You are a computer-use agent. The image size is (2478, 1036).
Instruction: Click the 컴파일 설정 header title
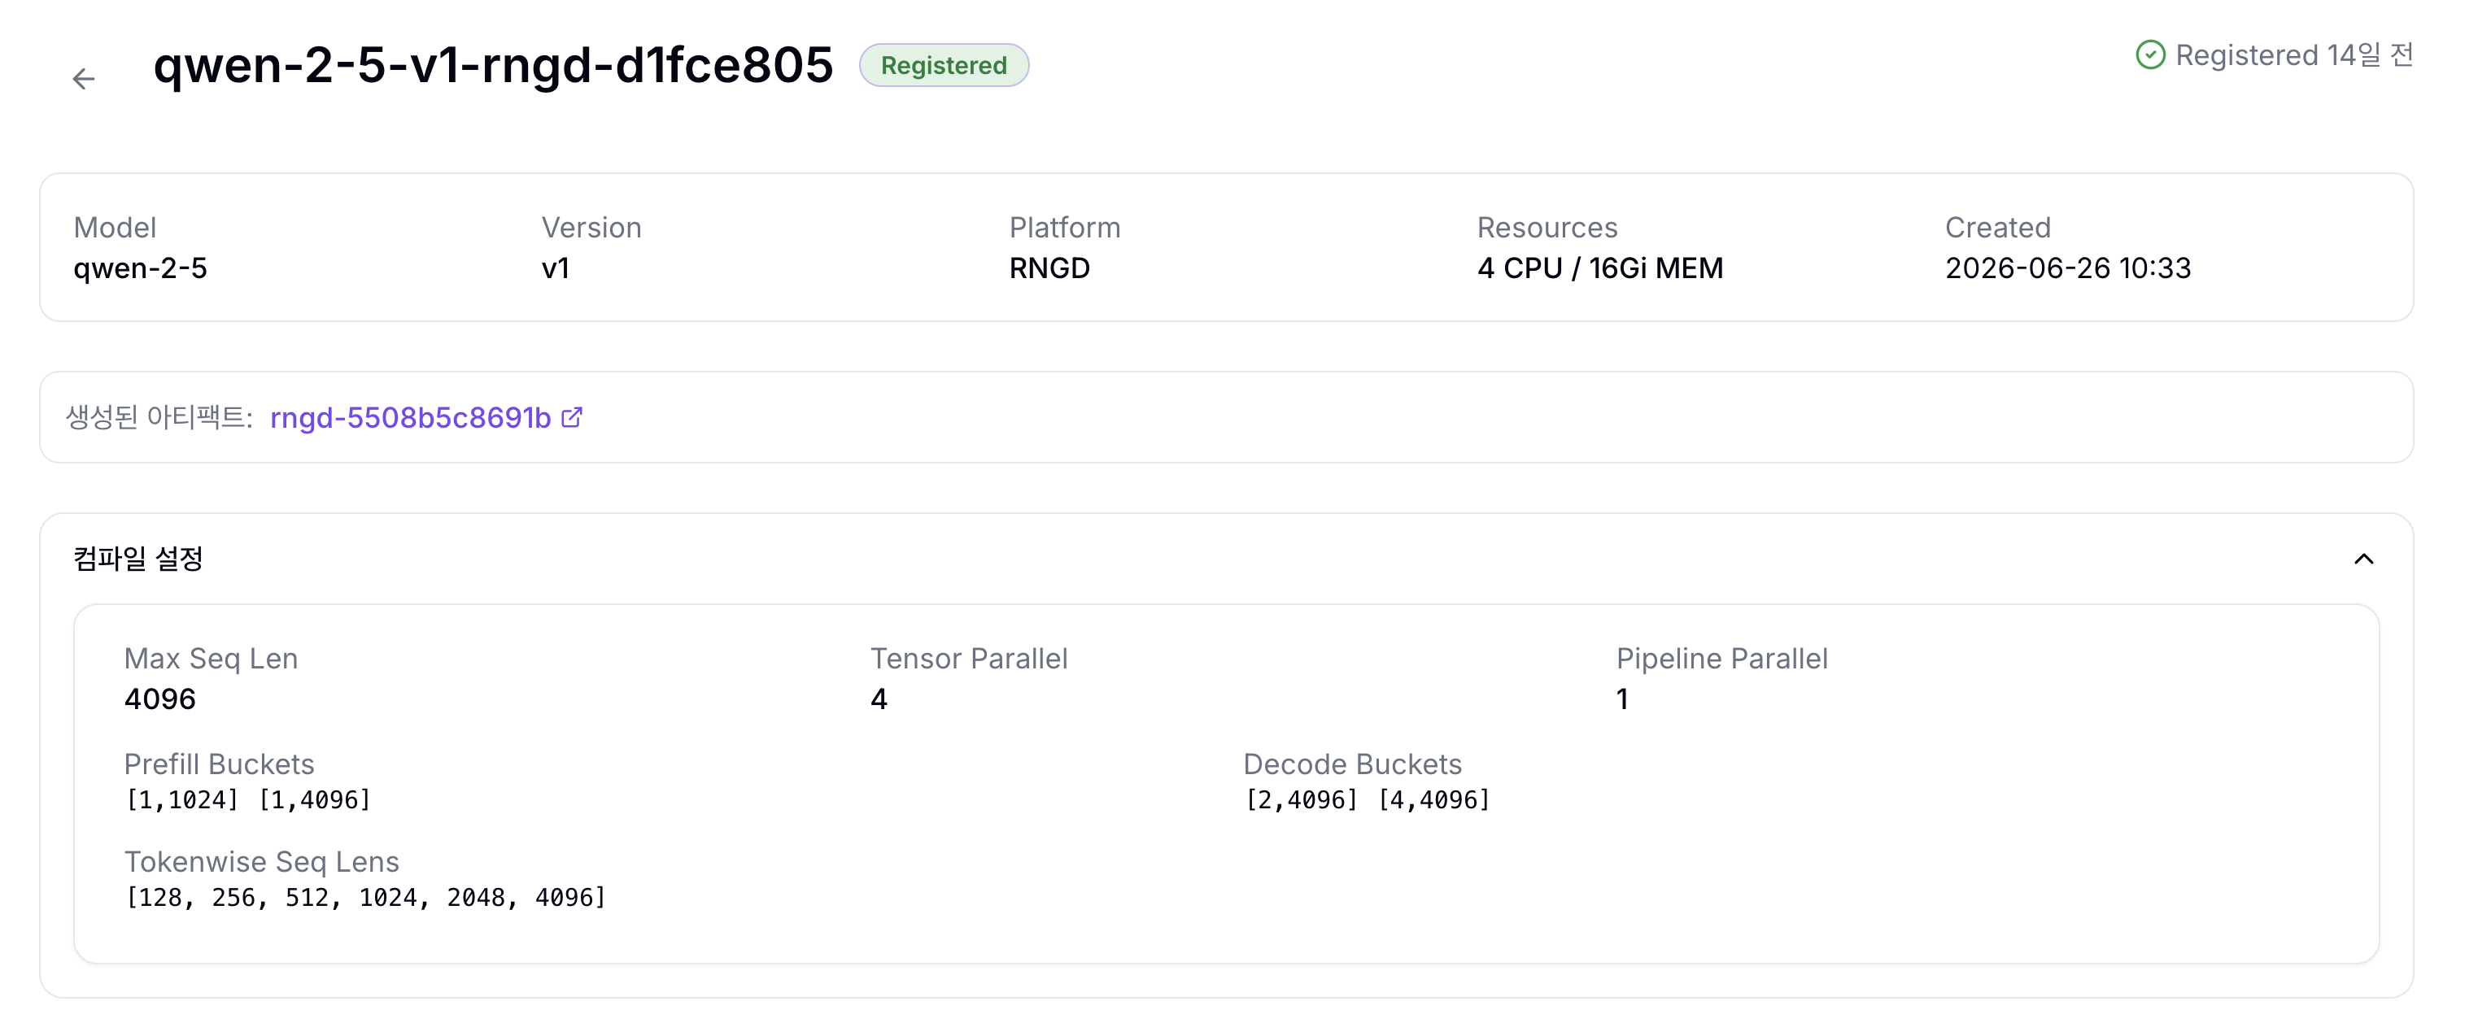coord(138,559)
